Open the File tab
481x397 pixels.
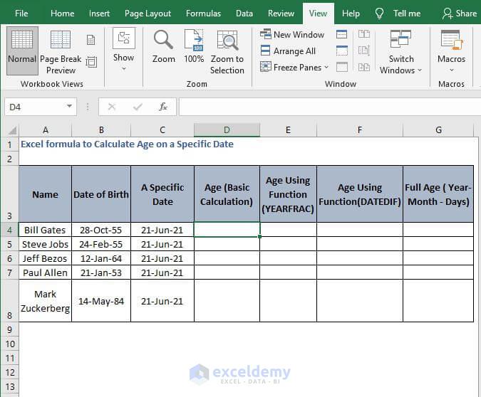[21, 14]
